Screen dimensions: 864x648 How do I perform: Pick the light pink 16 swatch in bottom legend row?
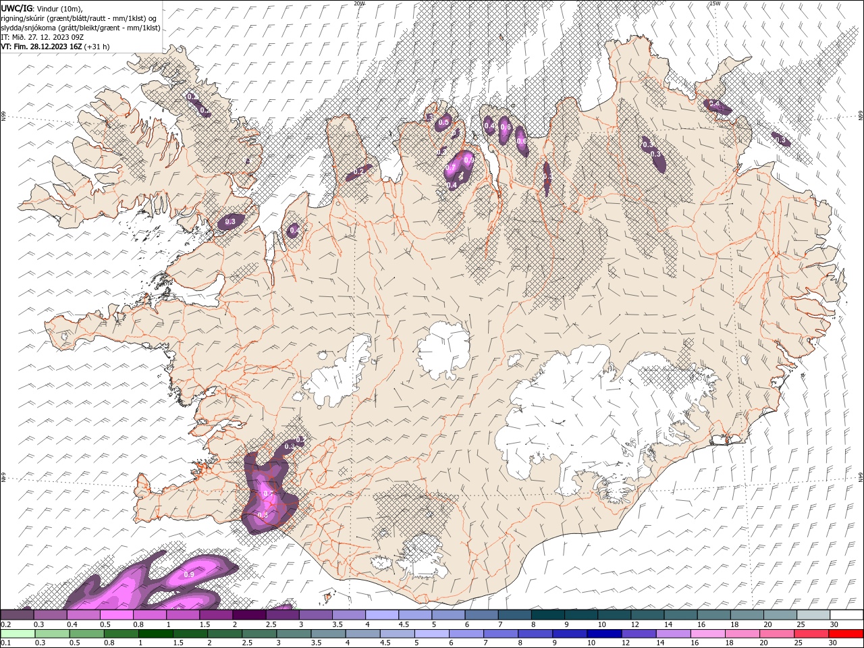(708, 634)
